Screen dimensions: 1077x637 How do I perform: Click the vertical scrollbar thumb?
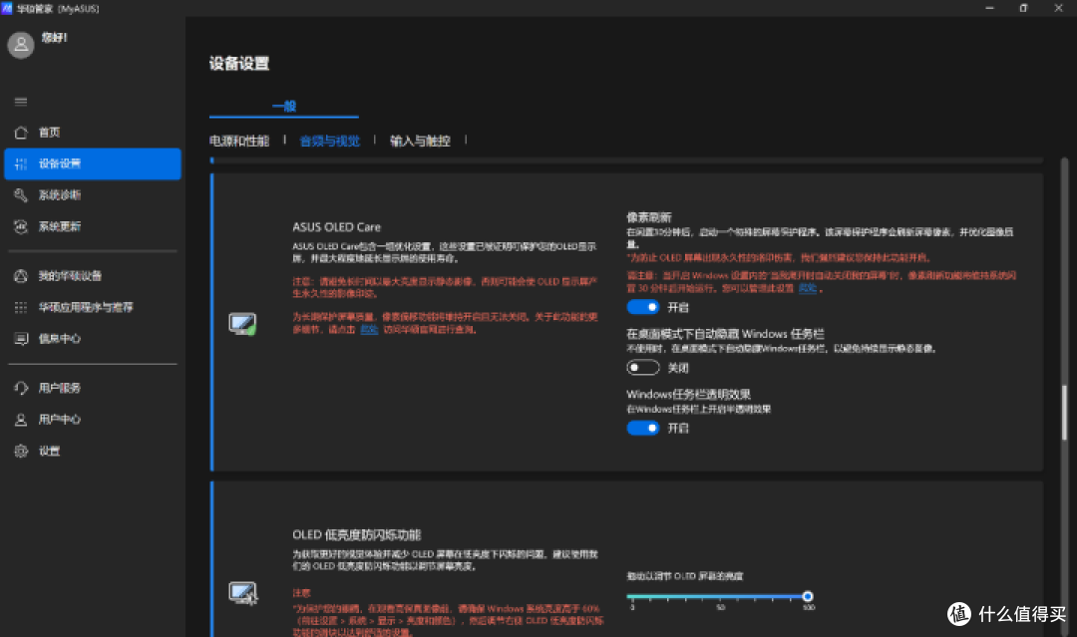(x=1064, y=413)
